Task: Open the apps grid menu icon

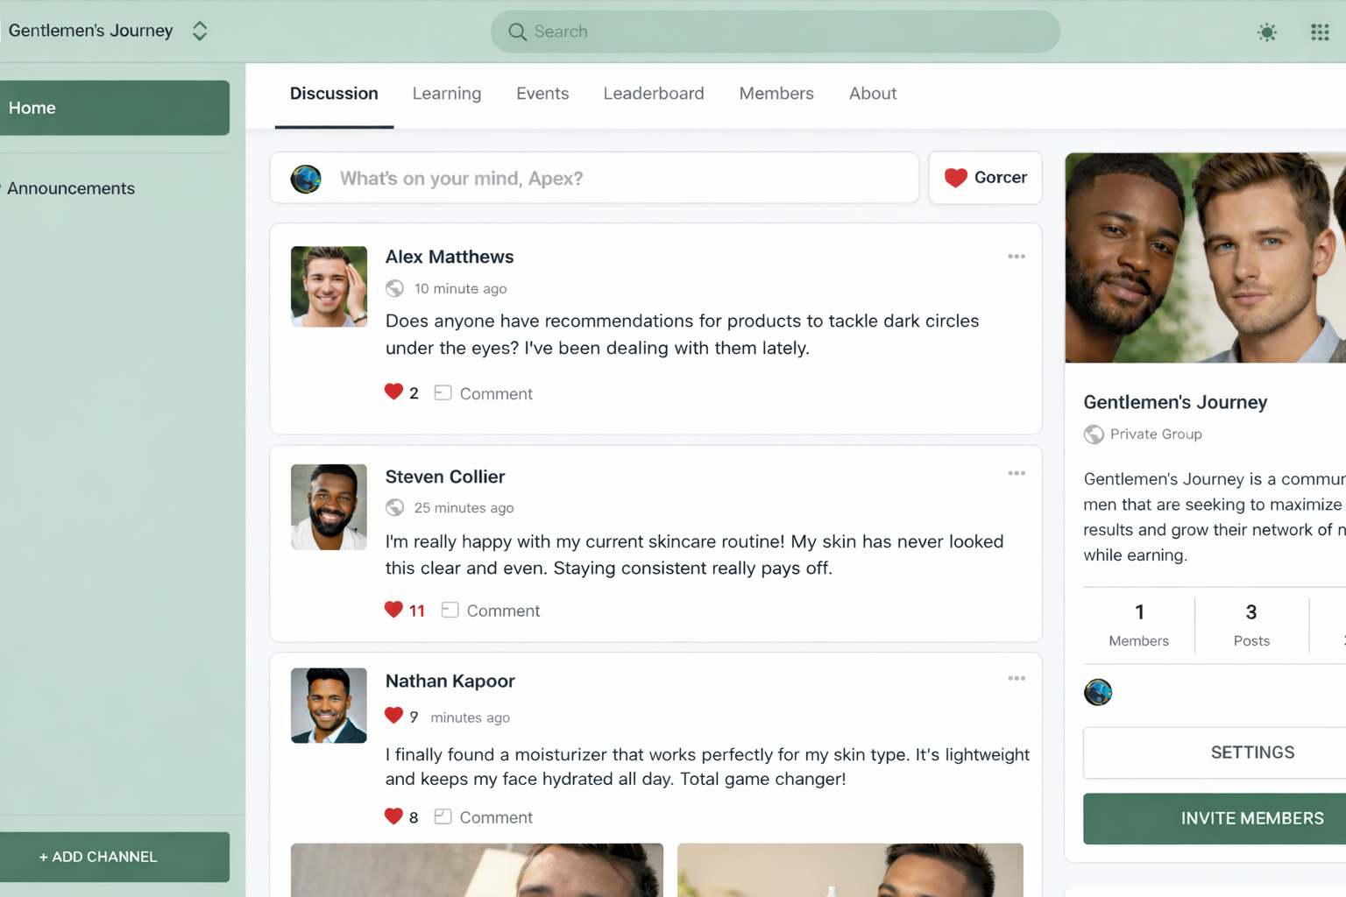Action: (x=1320, y=32)
